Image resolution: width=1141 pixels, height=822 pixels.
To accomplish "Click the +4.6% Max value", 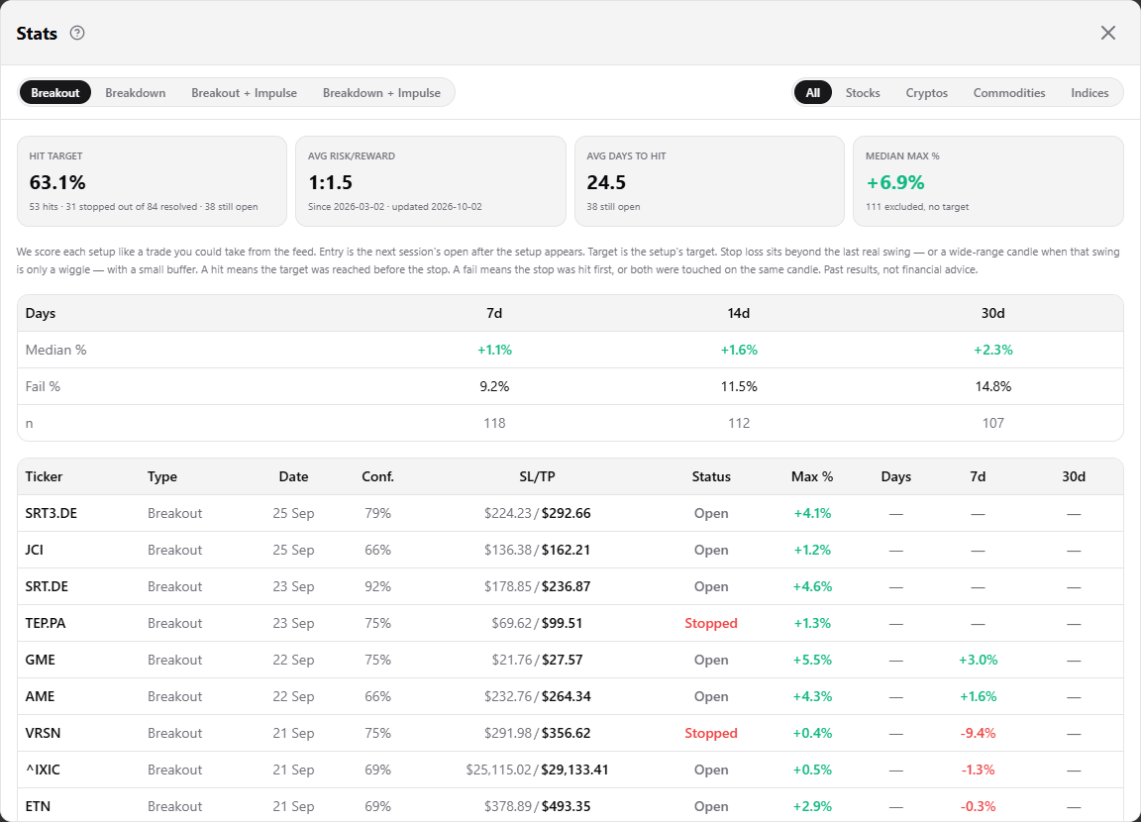I will coord(812,586).
